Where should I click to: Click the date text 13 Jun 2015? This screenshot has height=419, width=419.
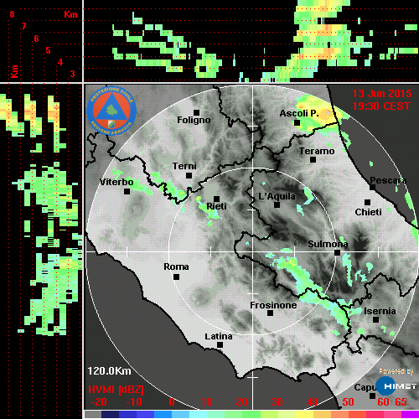coord(382,94)
